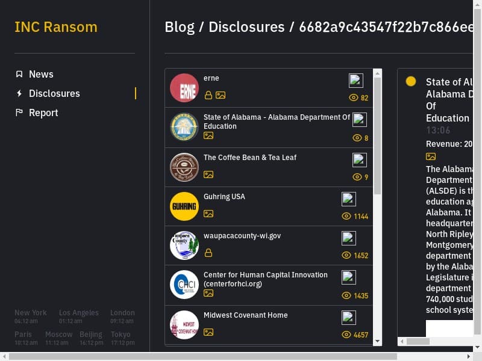482x361 pixels.
Task: Click the page vertical scrollbar down arrow
Action: coord(477,348)
